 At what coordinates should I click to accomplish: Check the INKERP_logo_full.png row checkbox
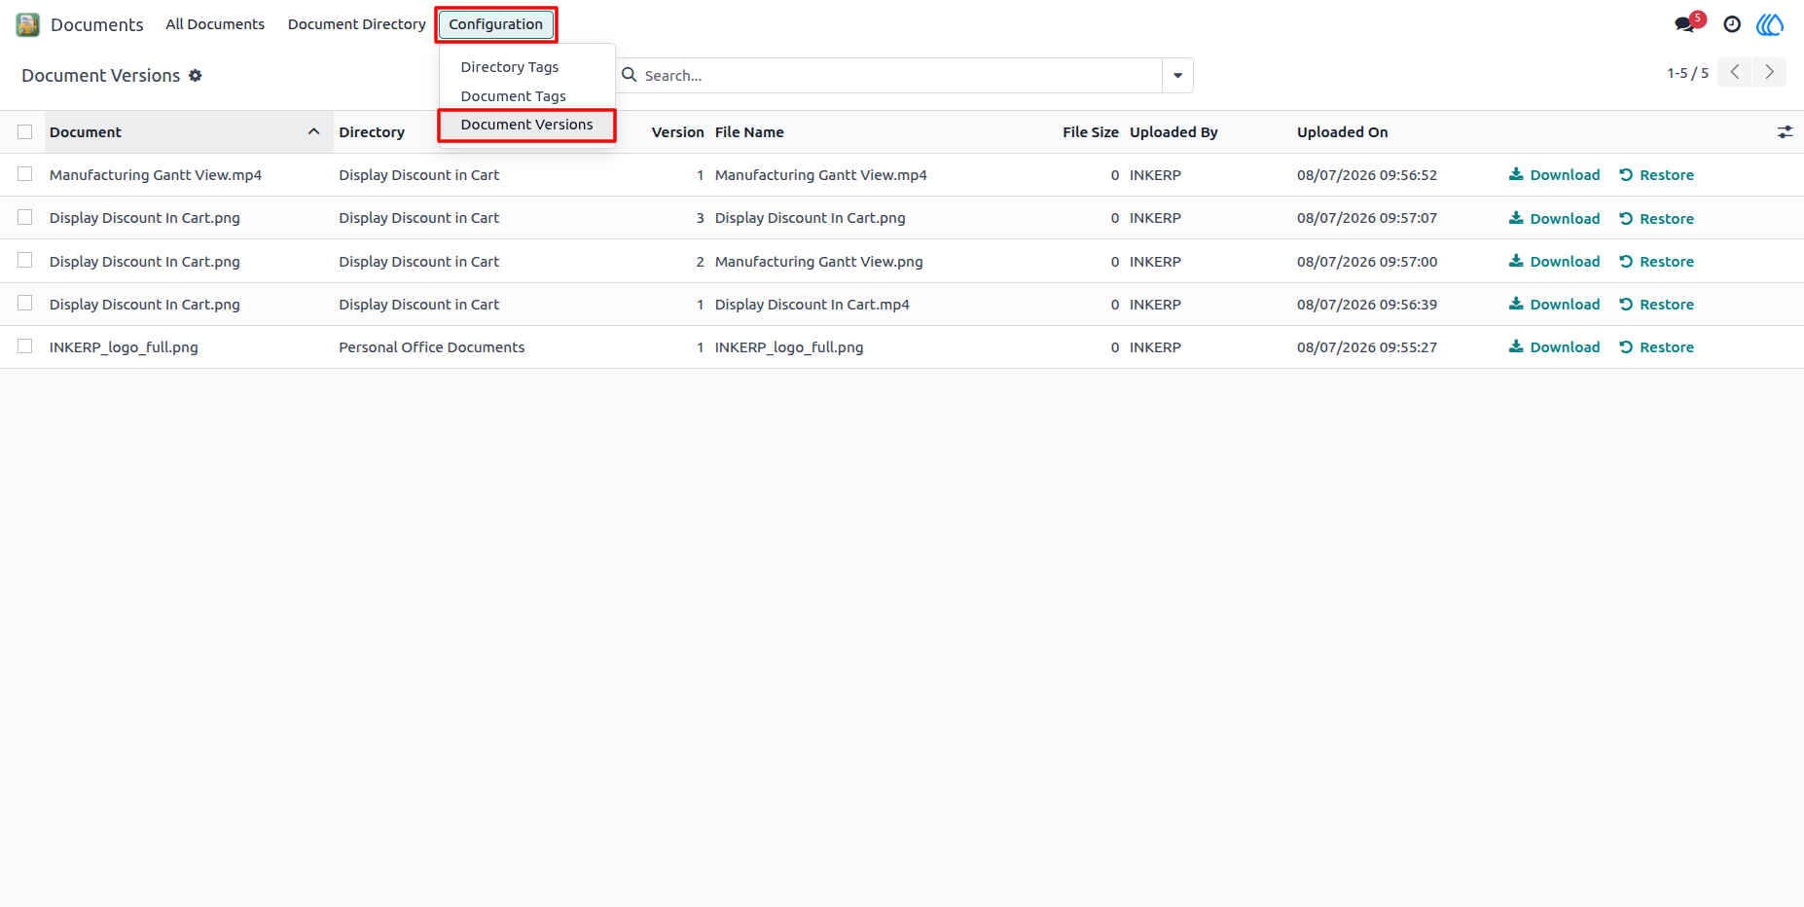tap(25, 345)
